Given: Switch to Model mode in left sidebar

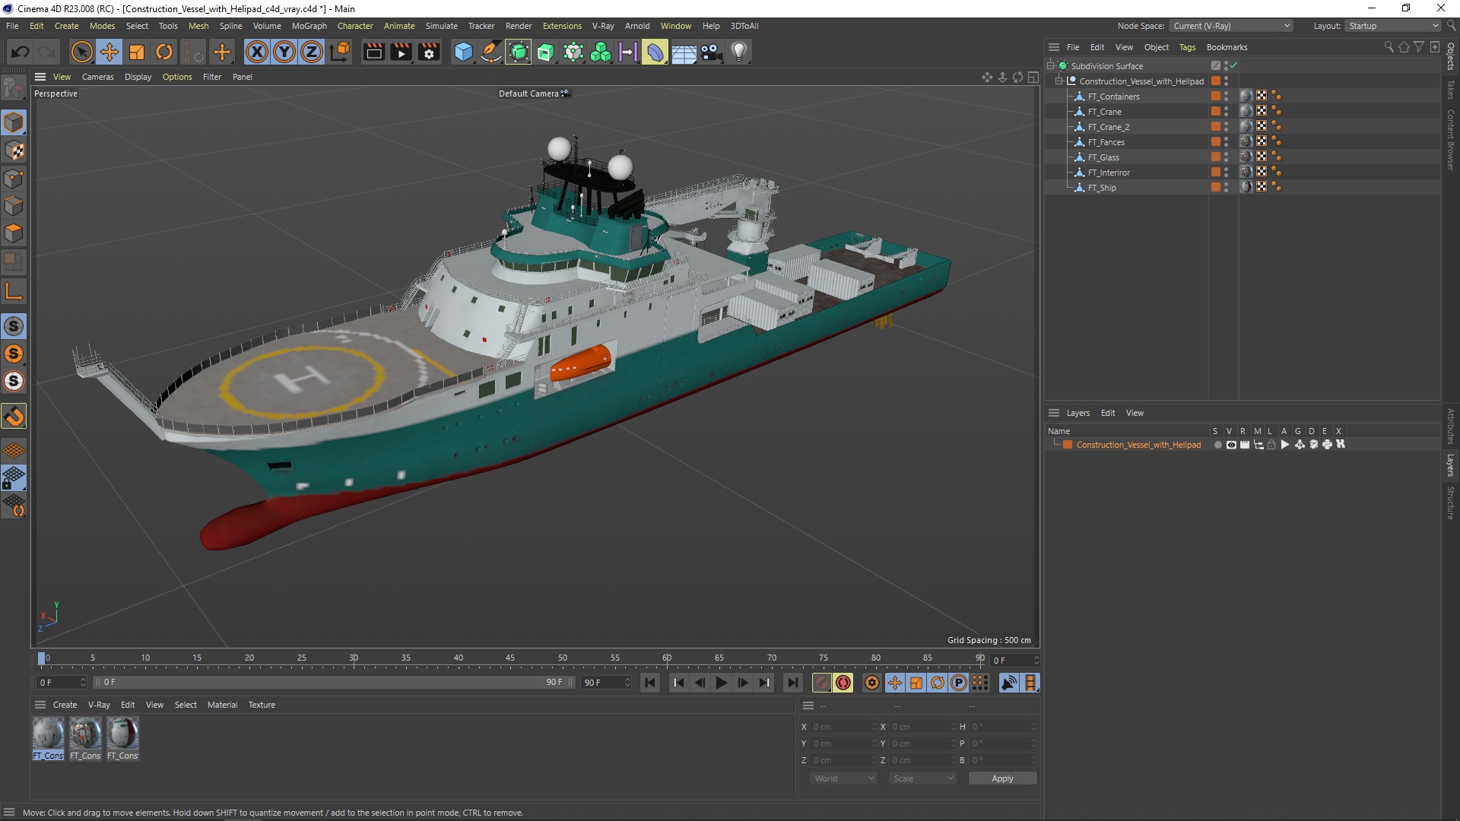Looking at the screenshot, I should [x=14, y=122].
